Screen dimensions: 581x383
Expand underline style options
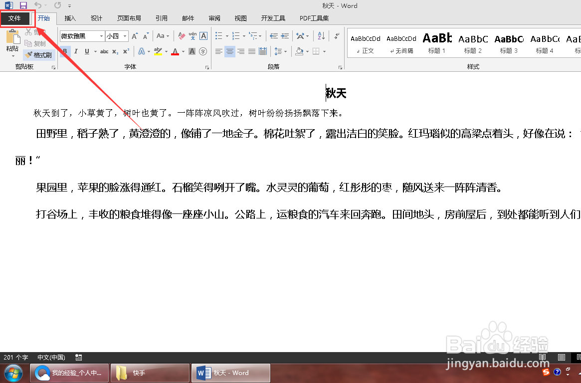(95, 51)
